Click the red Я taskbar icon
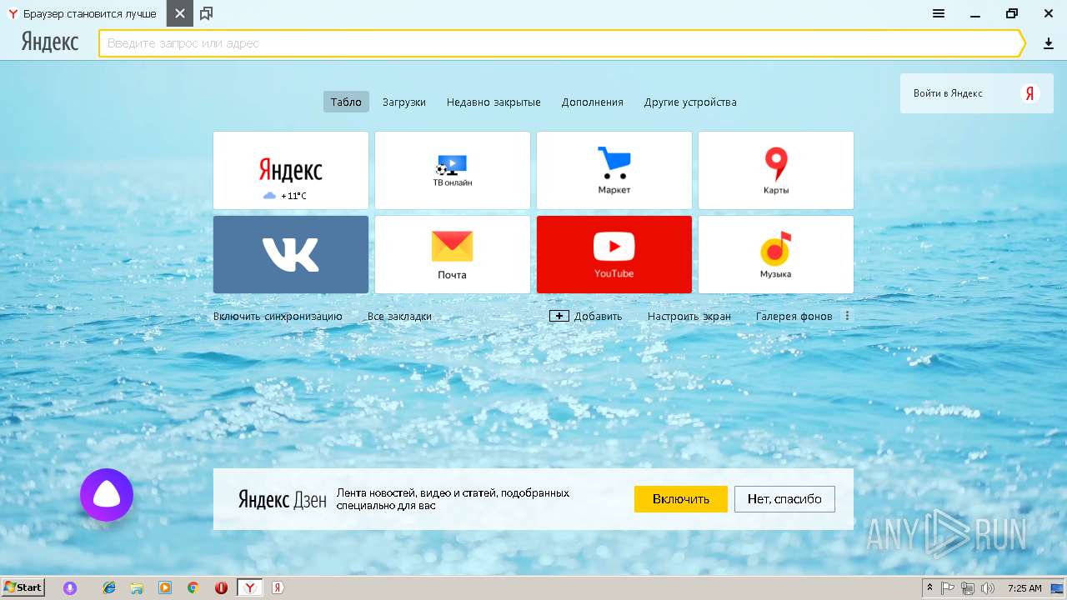This screenshot has width=1067, height=600. [x=278, y=587]
